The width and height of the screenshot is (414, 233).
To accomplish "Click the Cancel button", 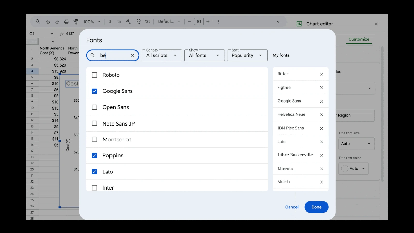I will pos(292,207).
